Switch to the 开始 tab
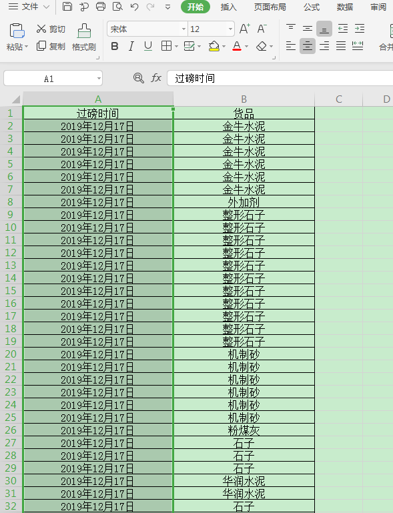 195,7
